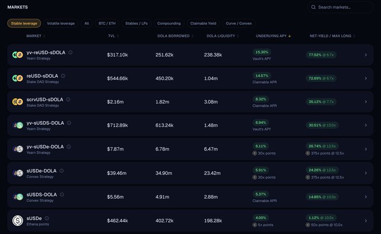Click the MARKETS heading
Screen dimensions: 381x234
[x=17, y=7]
